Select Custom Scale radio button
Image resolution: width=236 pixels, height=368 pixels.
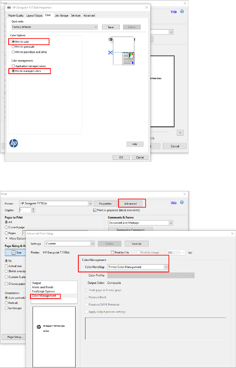15,277
